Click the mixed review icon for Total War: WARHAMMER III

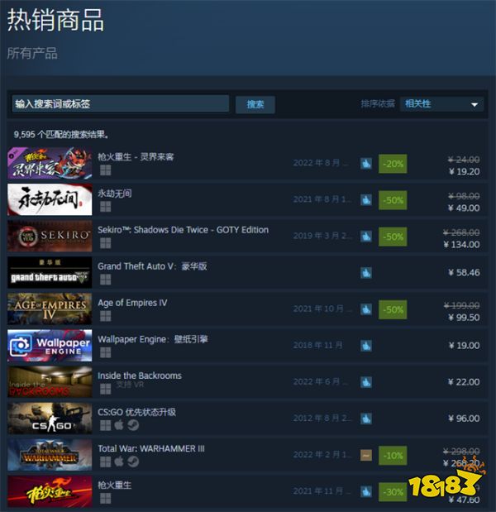click(x=365, y=455)
